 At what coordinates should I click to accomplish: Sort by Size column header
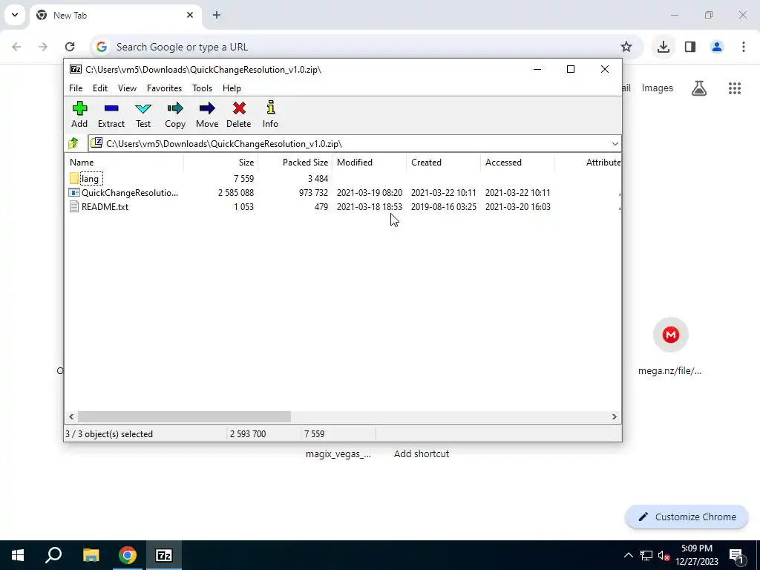point(220,163)
